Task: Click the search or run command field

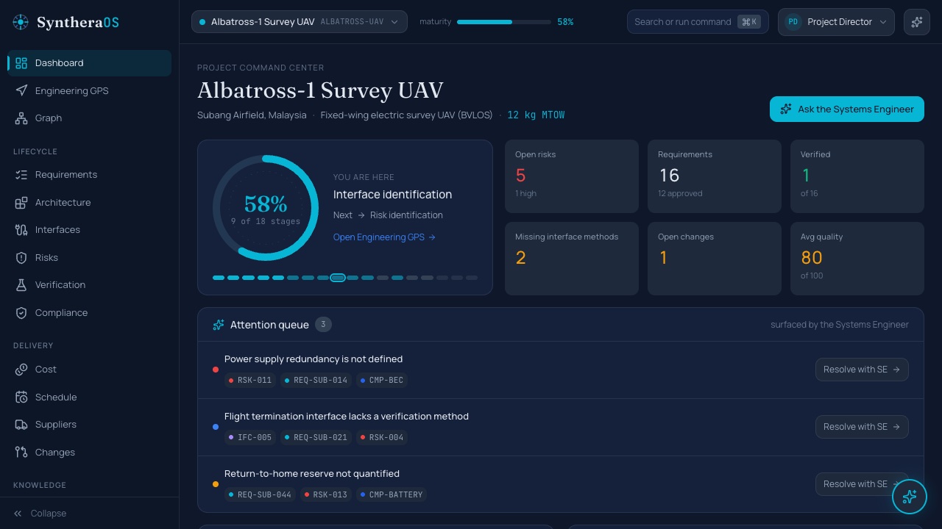Action: coord(698,22)
